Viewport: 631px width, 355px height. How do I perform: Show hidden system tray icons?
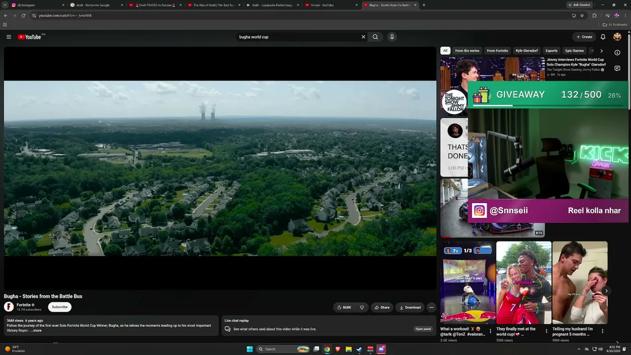point(579,349)
